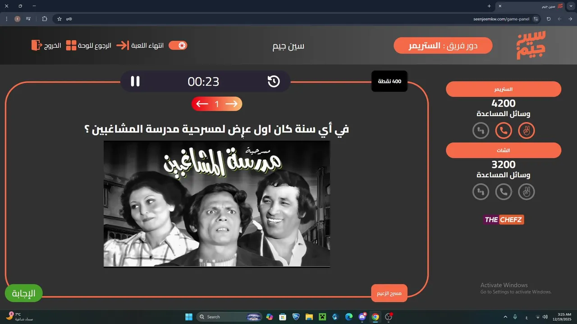This screenshot has width=577, height=324.
Task: Open Microsoft Edge from the taskbar
Action: [x=349, y=317]
